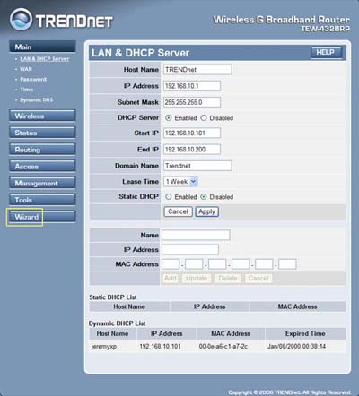This screenshot has height=396, width=359.
Task: Open the HELP button
Action: (326, 53)
